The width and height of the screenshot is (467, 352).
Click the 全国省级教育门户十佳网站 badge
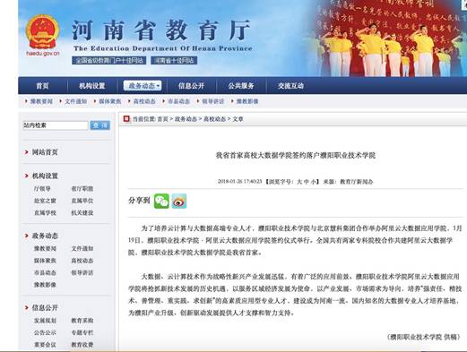pos(109,61)
